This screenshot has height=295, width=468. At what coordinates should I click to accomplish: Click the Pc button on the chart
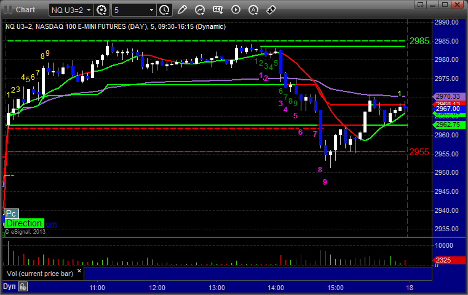coord(11,213)
